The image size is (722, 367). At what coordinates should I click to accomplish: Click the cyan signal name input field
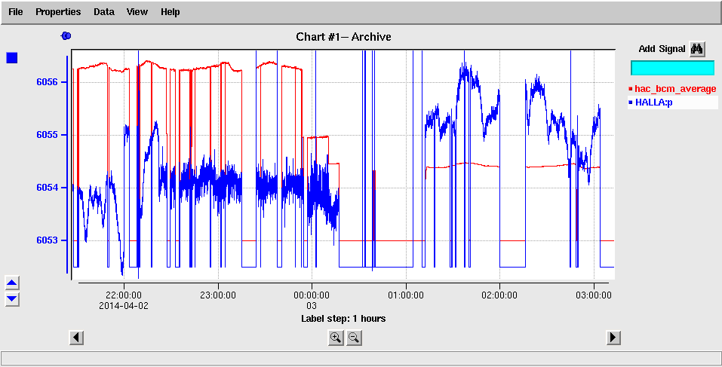(x=672, y=68)
